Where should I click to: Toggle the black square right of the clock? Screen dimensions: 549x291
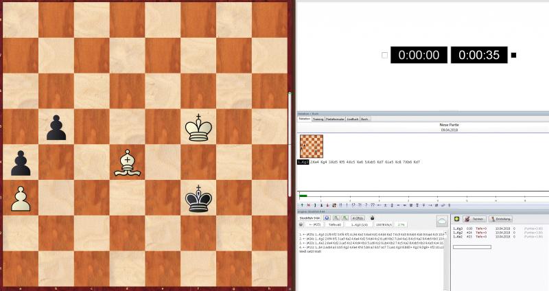pyautogui.click(x=513, y=55)
